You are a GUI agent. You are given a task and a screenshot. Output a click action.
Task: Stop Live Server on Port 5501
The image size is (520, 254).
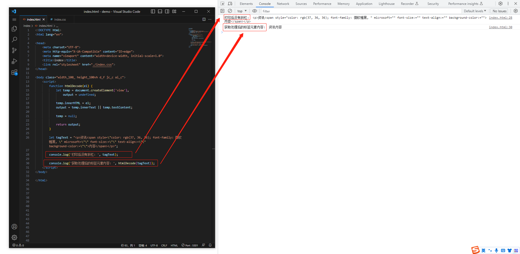coord(190,245)
